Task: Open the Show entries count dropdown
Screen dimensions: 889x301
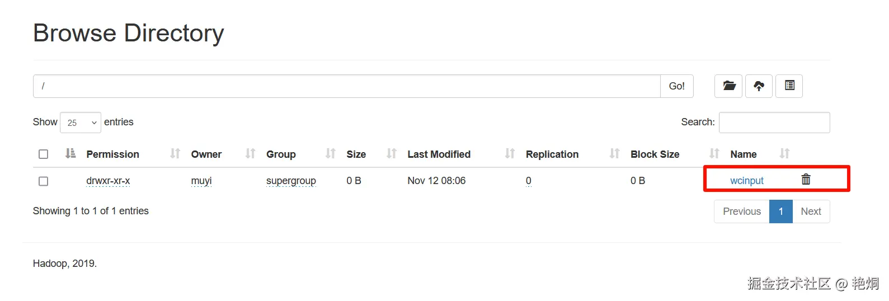Action: [x=81, y=123]
